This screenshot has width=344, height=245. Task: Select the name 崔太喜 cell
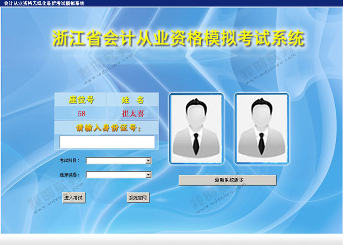(133, 114)
